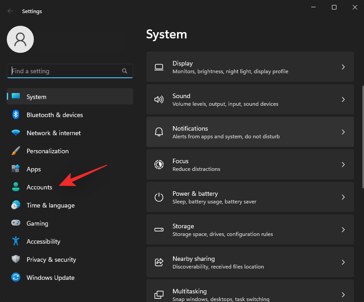Screen dimensions: 364x302
Task: Select Apps in the sidebar
Action: coord(34,169)
